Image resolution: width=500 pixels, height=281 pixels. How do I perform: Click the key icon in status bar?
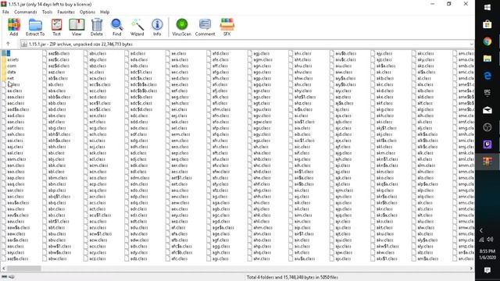point(12,277)
